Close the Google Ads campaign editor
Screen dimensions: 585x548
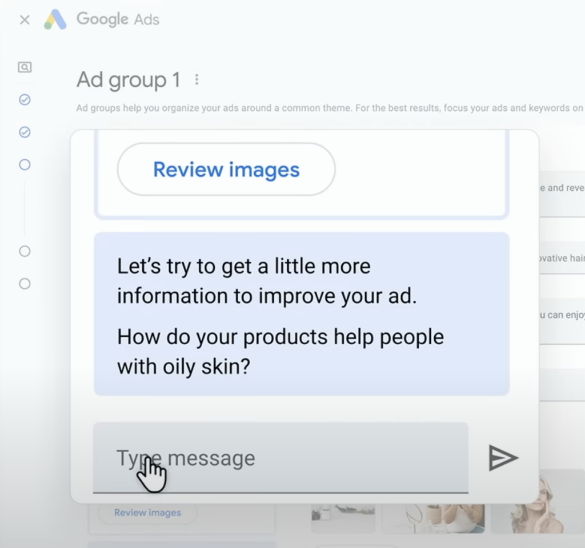pyautogui.click(x=25, y=20)
